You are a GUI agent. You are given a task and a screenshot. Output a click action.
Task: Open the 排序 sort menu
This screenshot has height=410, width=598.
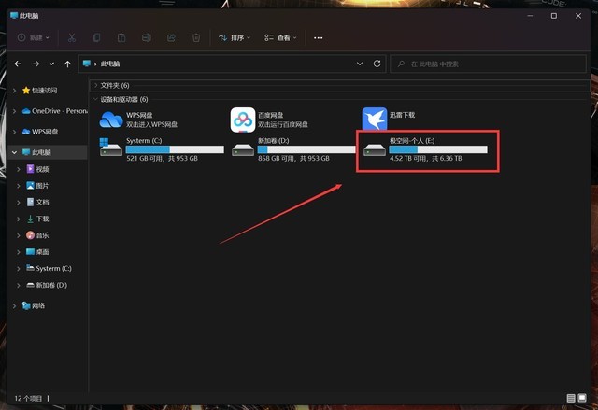click(x=235, y=37)
